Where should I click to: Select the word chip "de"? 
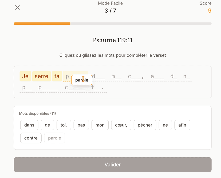[47, 125]
